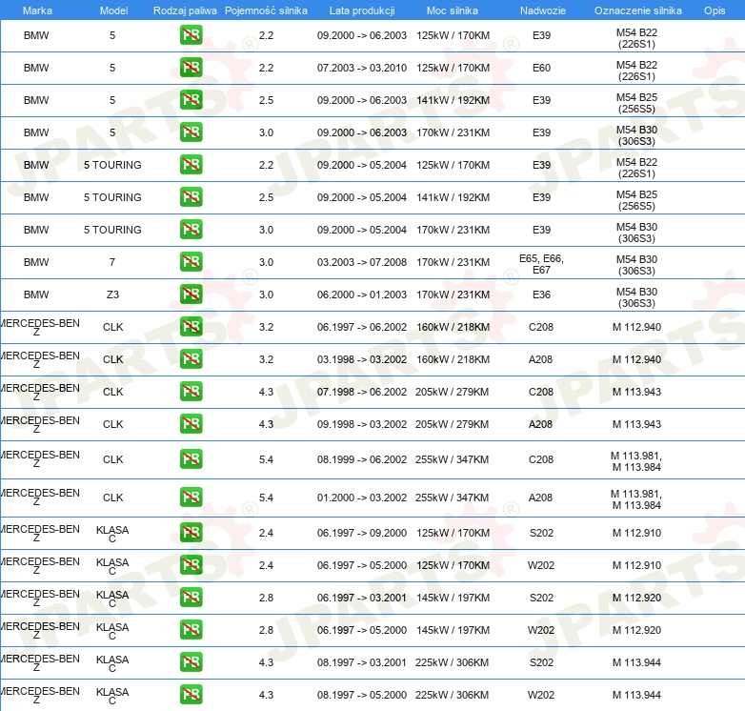Click the fuel icon in the KLASA C 2.8 S202 row

(x=191, y=598)
